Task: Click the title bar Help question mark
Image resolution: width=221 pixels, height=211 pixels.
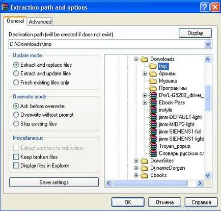Action: [205, 7]
